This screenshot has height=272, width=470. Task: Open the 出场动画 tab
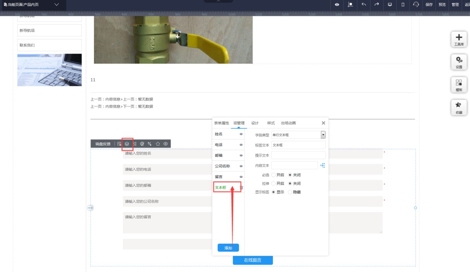click(x=288, y=123)
